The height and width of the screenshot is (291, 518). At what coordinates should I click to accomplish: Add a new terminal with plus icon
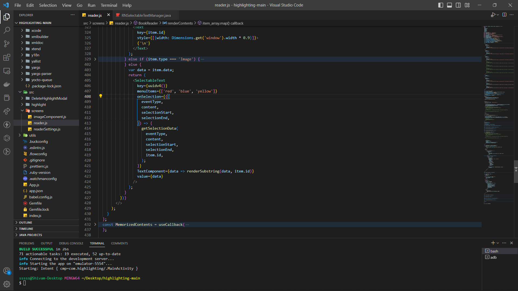pos(493,243)
